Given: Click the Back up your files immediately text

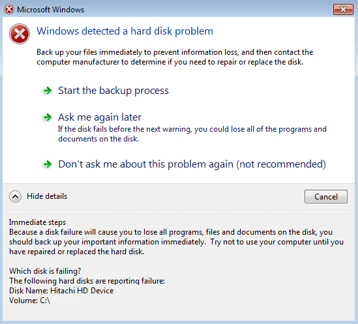Looking at the screenshot, I should coord(175,57).
